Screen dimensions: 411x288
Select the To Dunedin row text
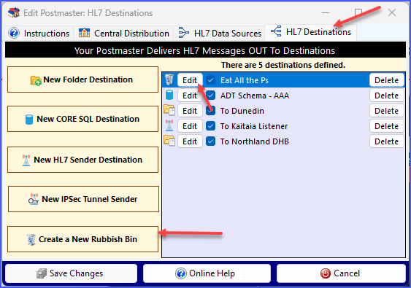pos(242,111)
